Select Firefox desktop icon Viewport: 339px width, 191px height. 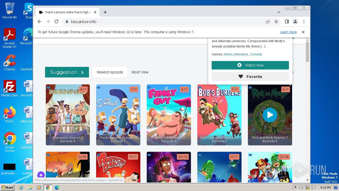pos(10,115)
